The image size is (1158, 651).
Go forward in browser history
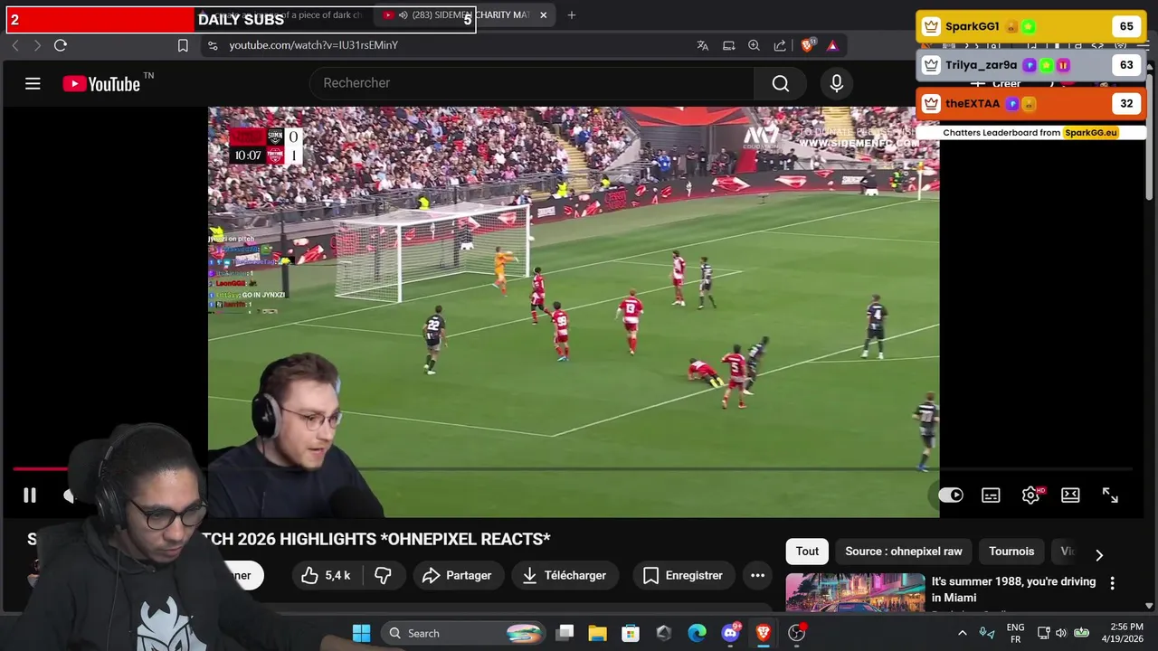click(37, 45)
